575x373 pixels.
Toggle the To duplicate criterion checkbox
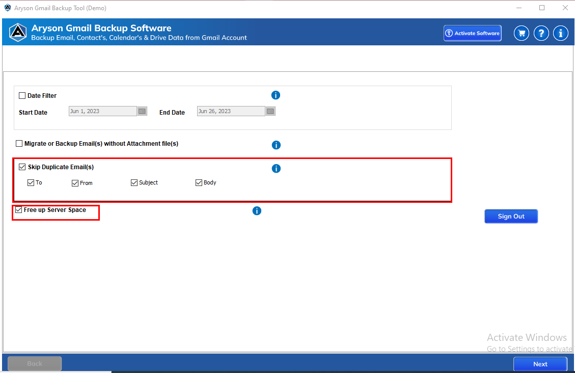coord(31,182)
